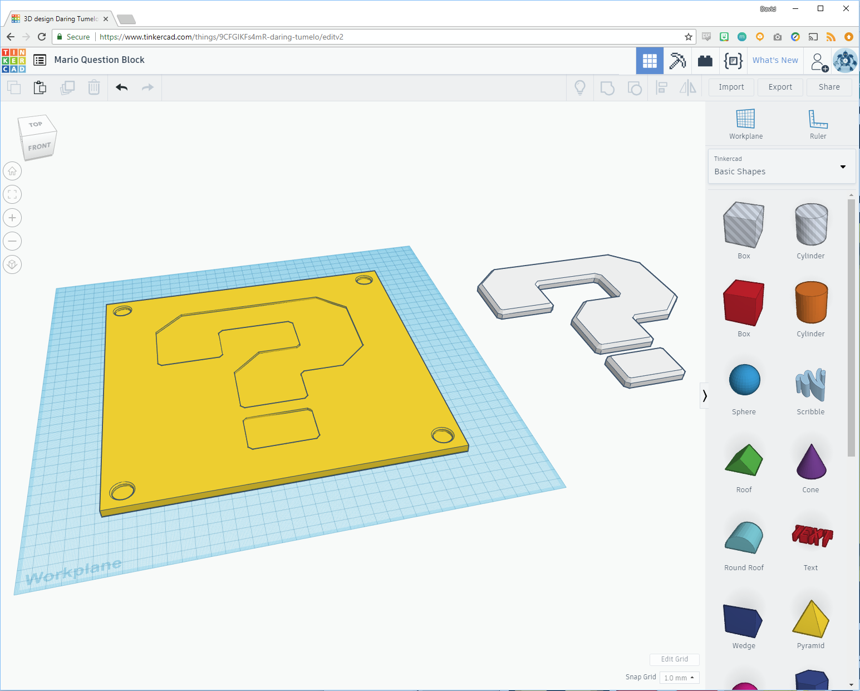Open the Basic Shapes category dropdown

click(x=782, y=166)
